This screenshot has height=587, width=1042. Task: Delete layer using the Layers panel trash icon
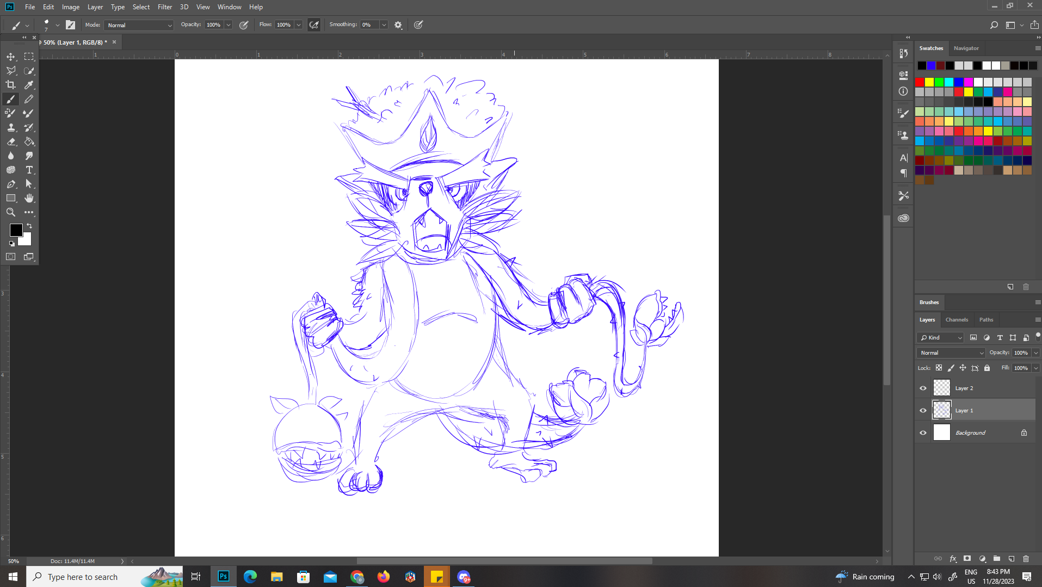pos(1026,559)
